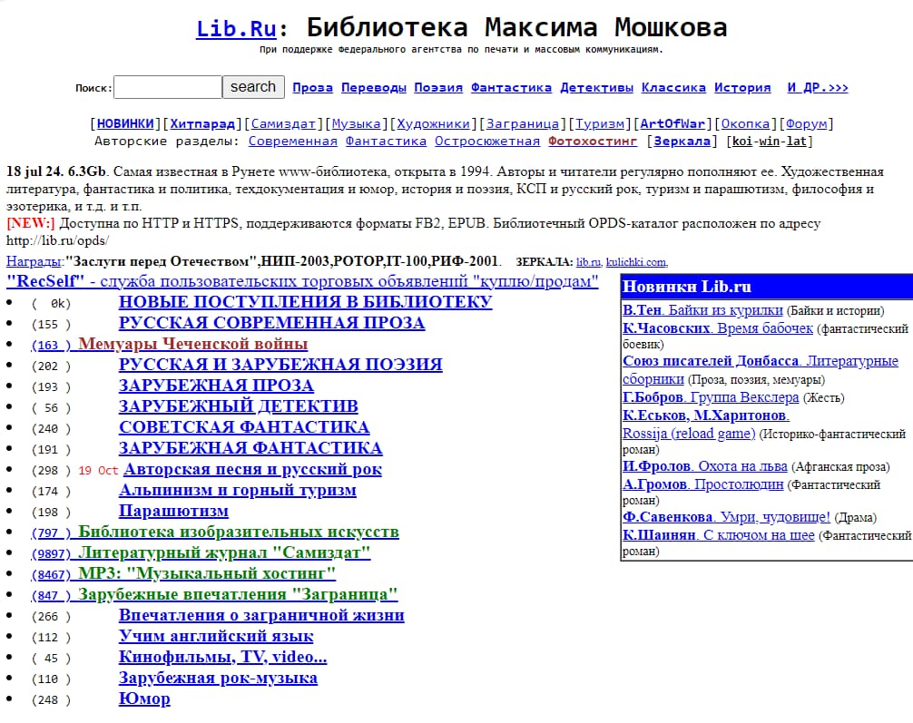Switch encoding to lat

click(x=796, y=142)
